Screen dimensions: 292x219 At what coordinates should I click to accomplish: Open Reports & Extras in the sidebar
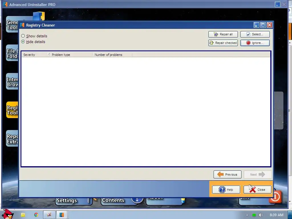[x=12, y=139]
